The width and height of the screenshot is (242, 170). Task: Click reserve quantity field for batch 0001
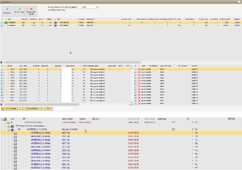(66, 69)
